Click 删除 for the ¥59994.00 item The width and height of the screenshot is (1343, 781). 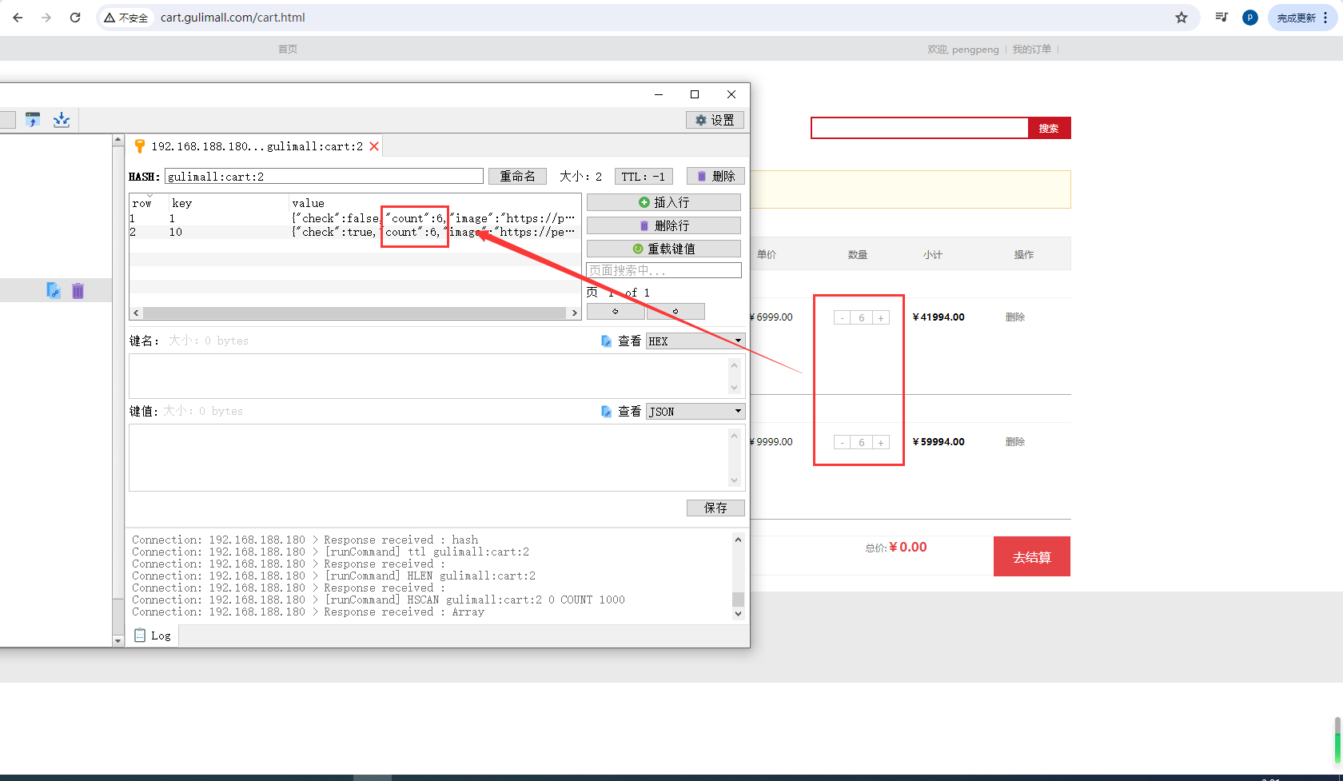click(x=1015, y=441)
